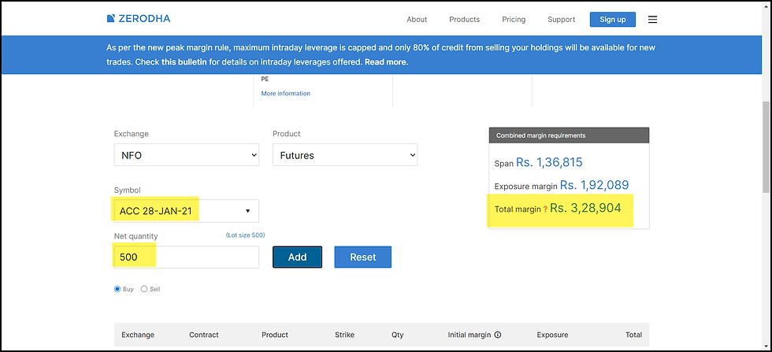The image size is (772, 352).
Task: Click the Exchange column header in table
Action: click(138, 335)
